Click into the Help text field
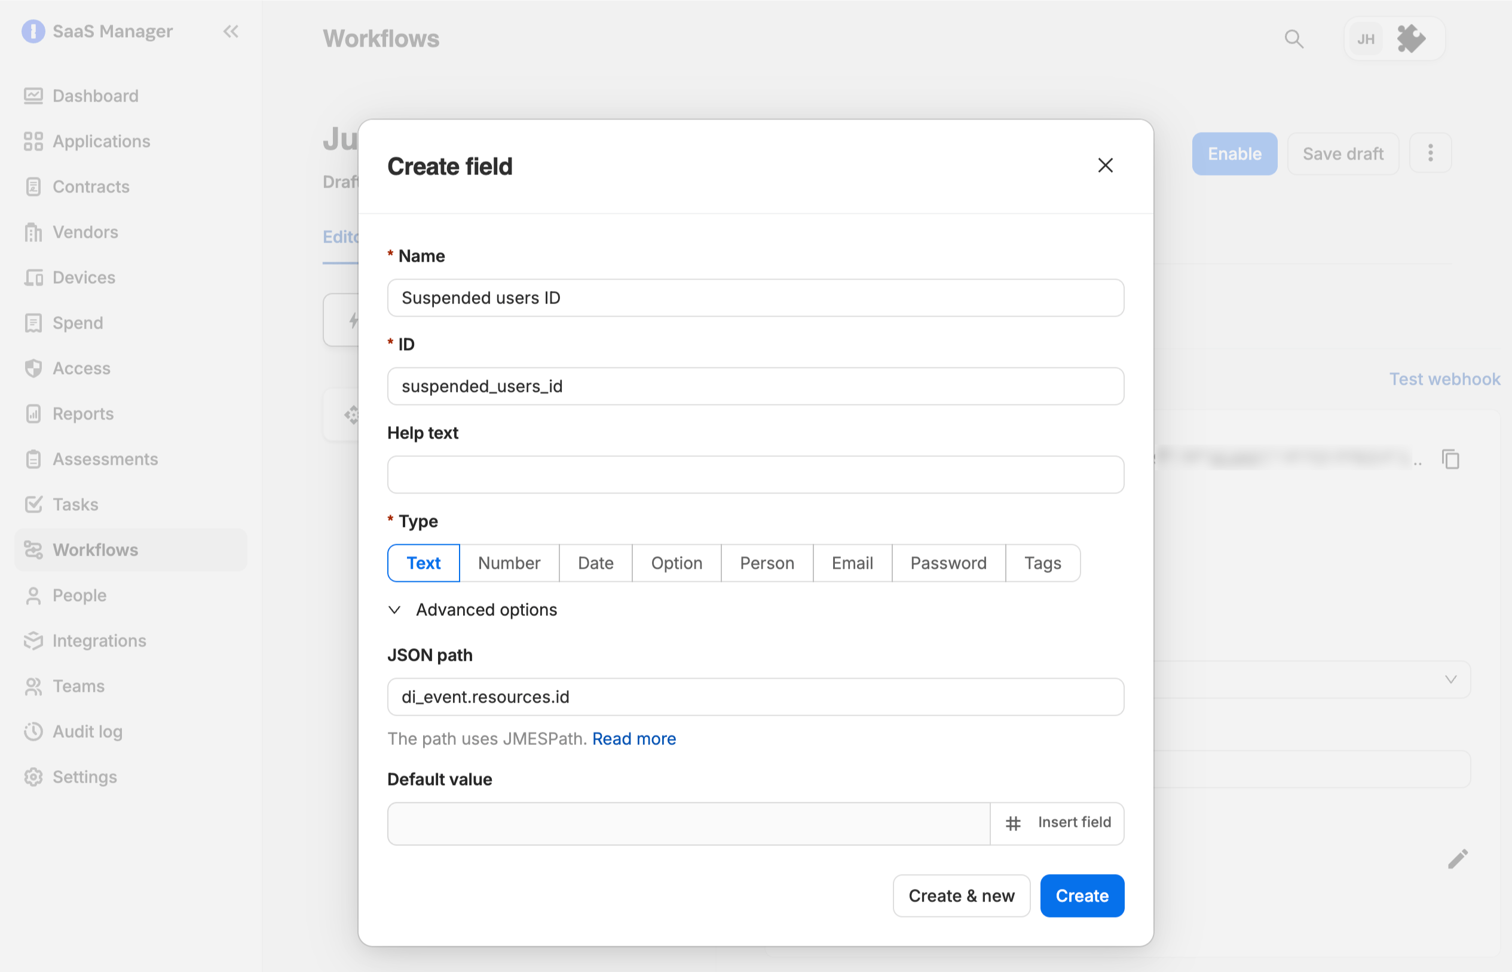Screen dimensions: 1512x972 click(755, 474)
